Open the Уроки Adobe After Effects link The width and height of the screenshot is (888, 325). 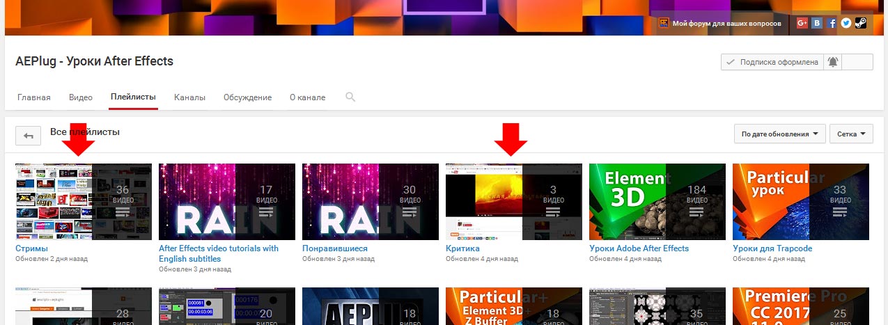639,248
